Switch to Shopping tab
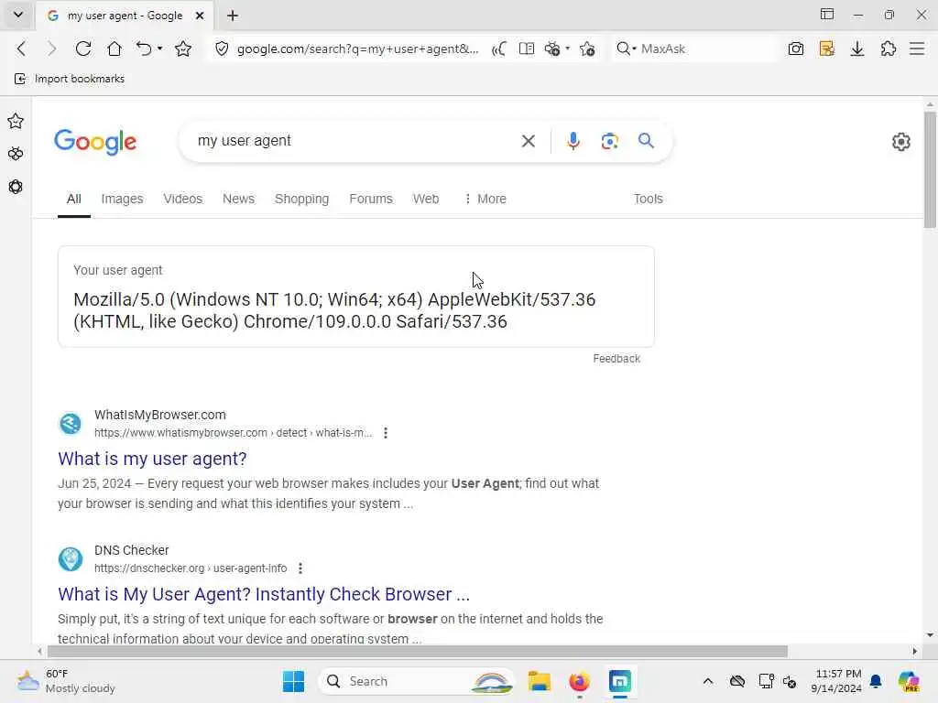Screen dimensions: 938x703 coord(301,199)
